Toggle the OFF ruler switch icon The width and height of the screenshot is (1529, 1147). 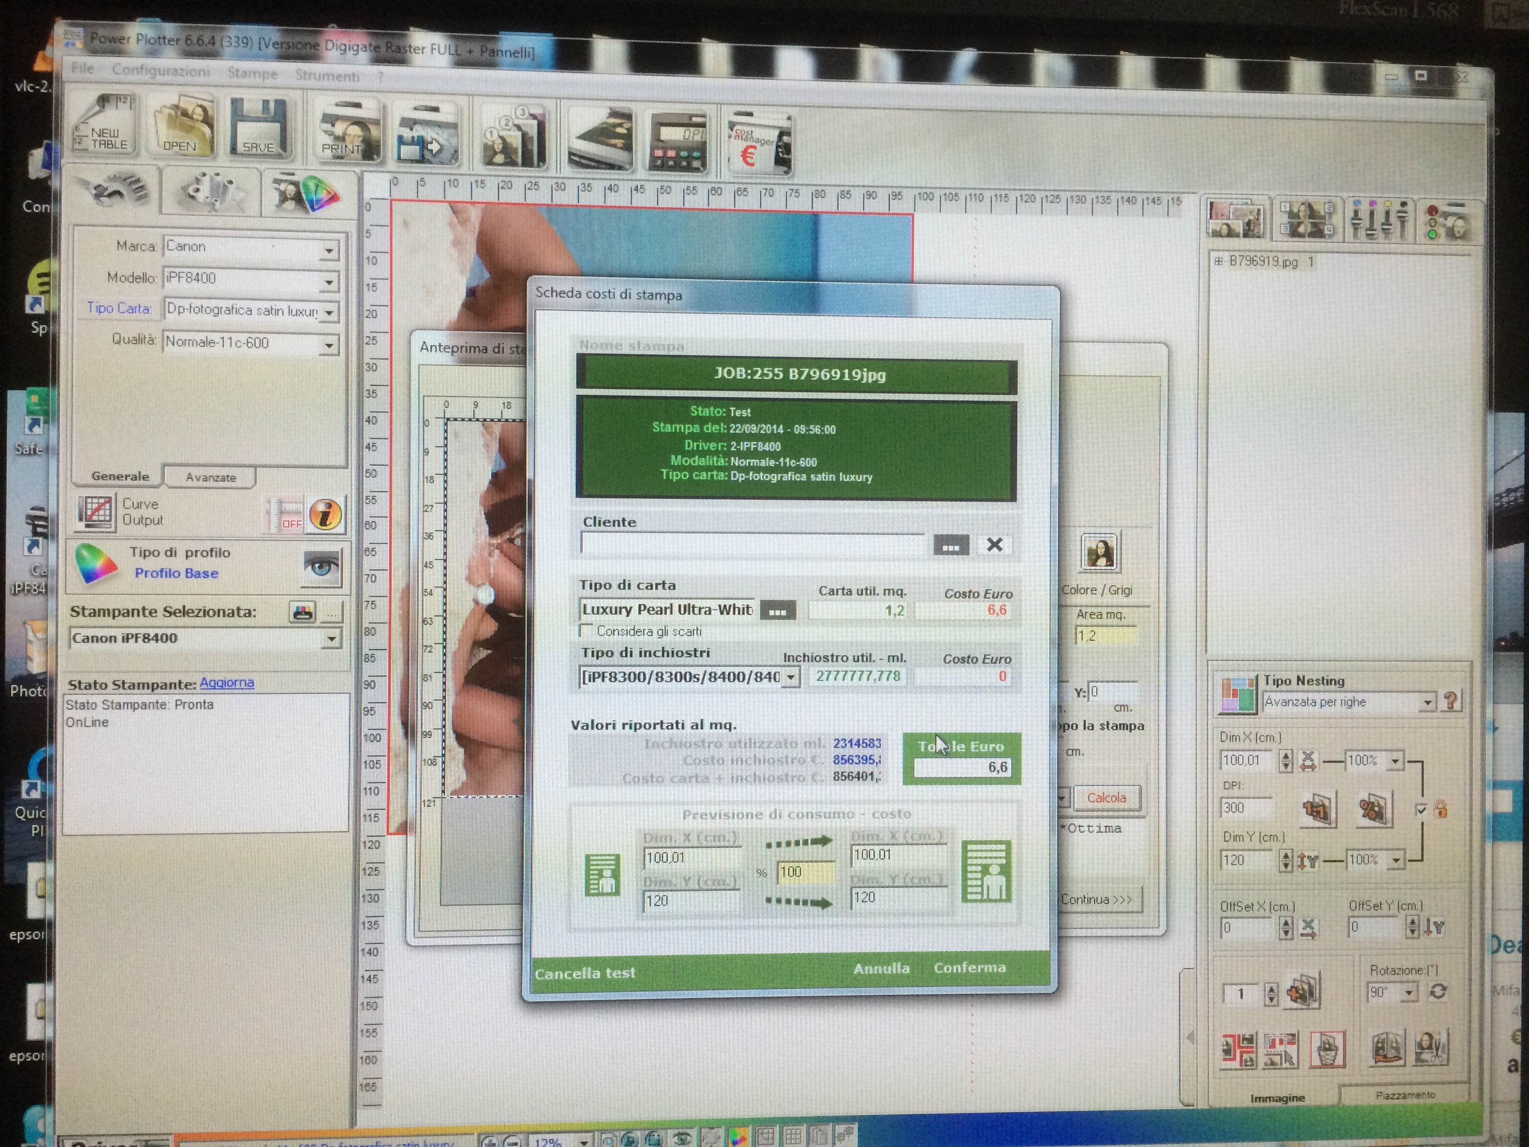(285, 514)
